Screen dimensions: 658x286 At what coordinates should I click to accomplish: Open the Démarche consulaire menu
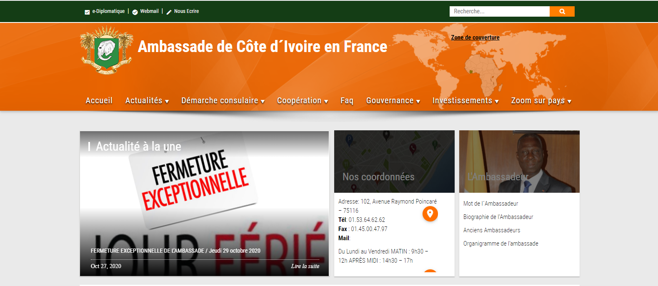coord(223,100)
